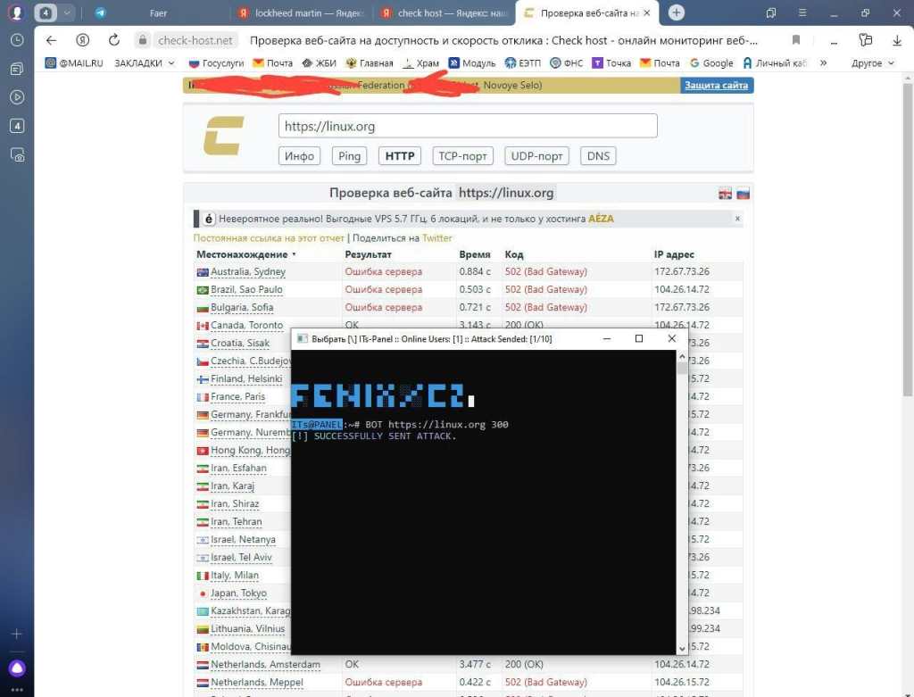Expand the ЗАКЛАДКИ bookmarks folder
The width and height of the screenshot is (914, 697).
[145, 63]
